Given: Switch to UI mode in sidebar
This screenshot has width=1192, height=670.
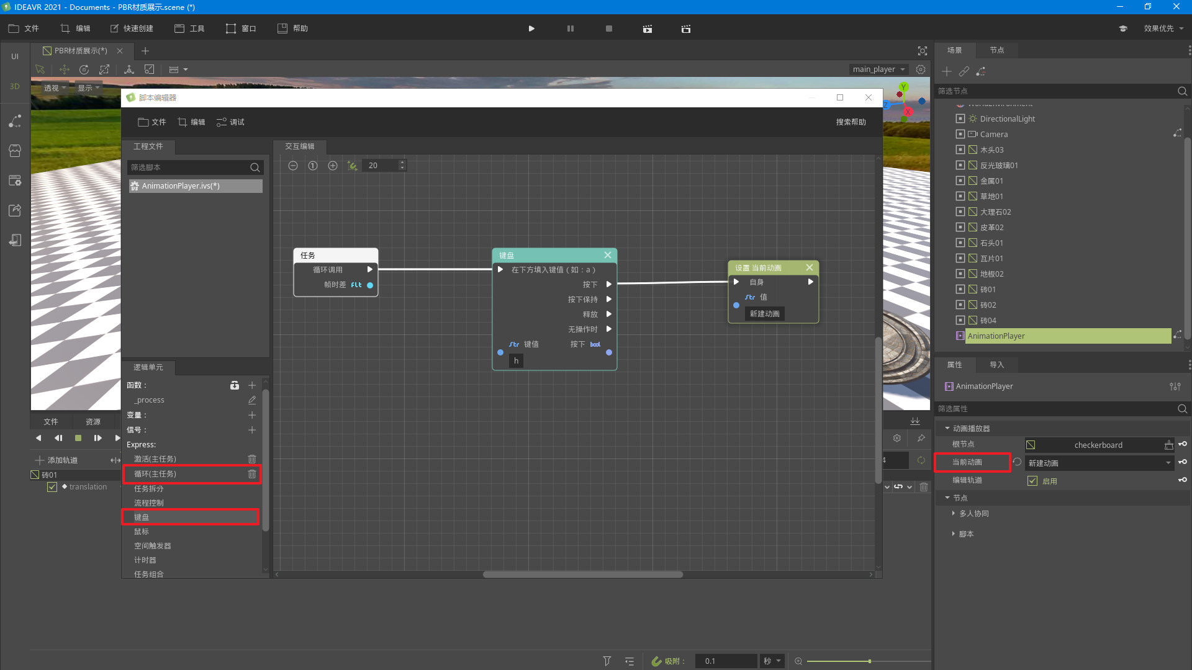Looking at the screenshot, I should 15,56.
